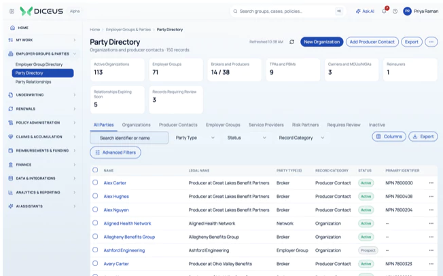
Task: Switch to the Requires Review tab
Action: (344, 125)
